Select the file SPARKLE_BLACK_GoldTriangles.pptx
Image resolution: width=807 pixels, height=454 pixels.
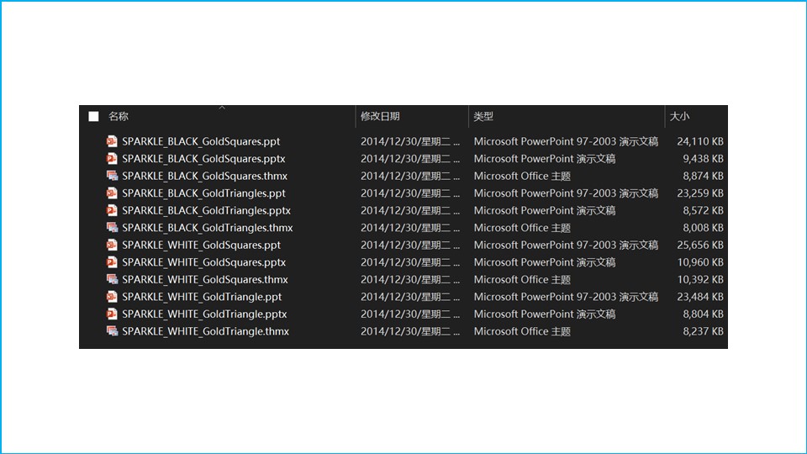(x=206, y=210)
